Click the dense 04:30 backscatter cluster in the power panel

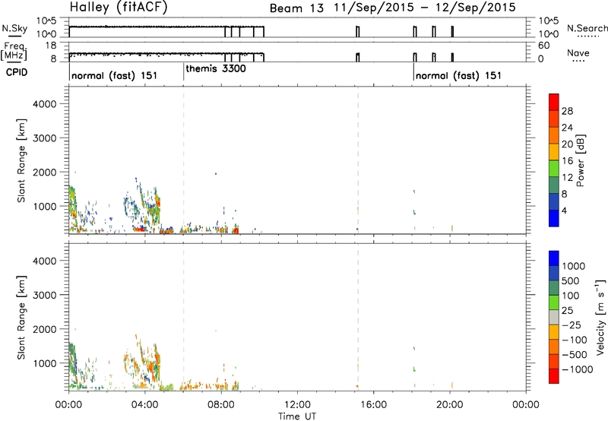coord(156,207)
